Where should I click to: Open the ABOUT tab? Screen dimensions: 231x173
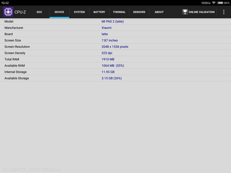pyautogui.click(x=159, y=12)
